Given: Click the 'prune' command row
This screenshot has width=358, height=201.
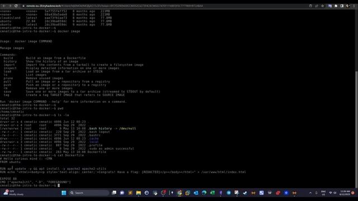Looking at the screenshot, I should point(34,78).
